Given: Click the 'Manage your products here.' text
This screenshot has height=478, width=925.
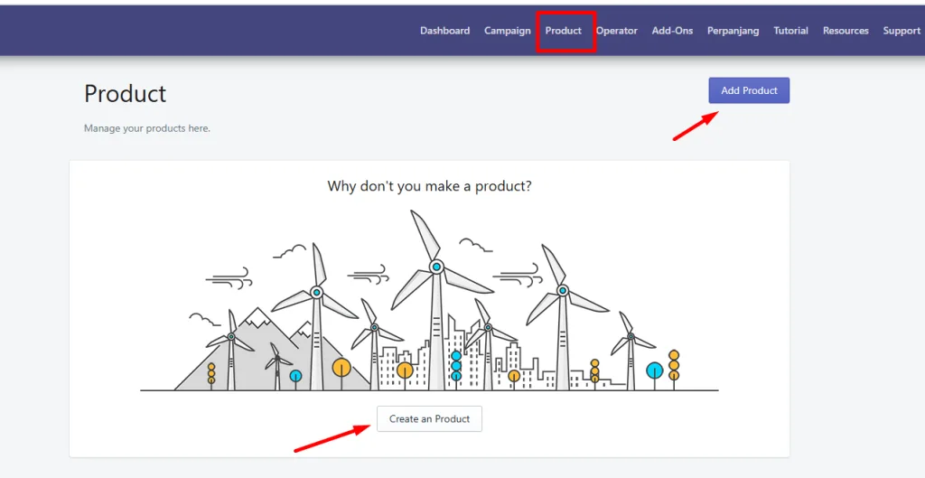Looking at the screenshot, I should (147, 128).
